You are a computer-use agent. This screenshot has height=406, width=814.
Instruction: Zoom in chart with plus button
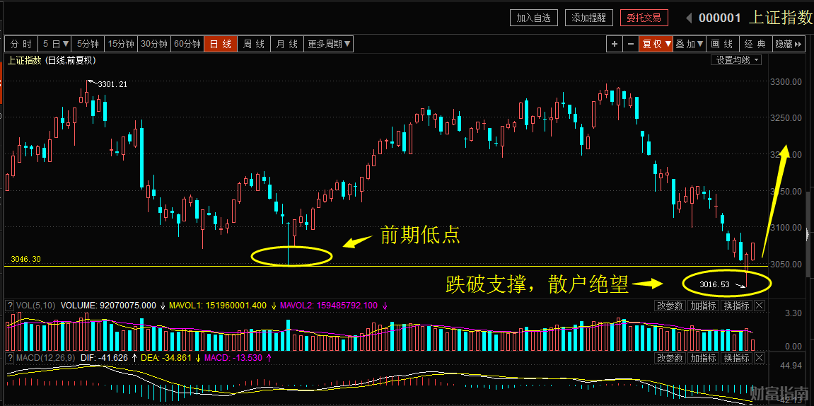(614, 44)
